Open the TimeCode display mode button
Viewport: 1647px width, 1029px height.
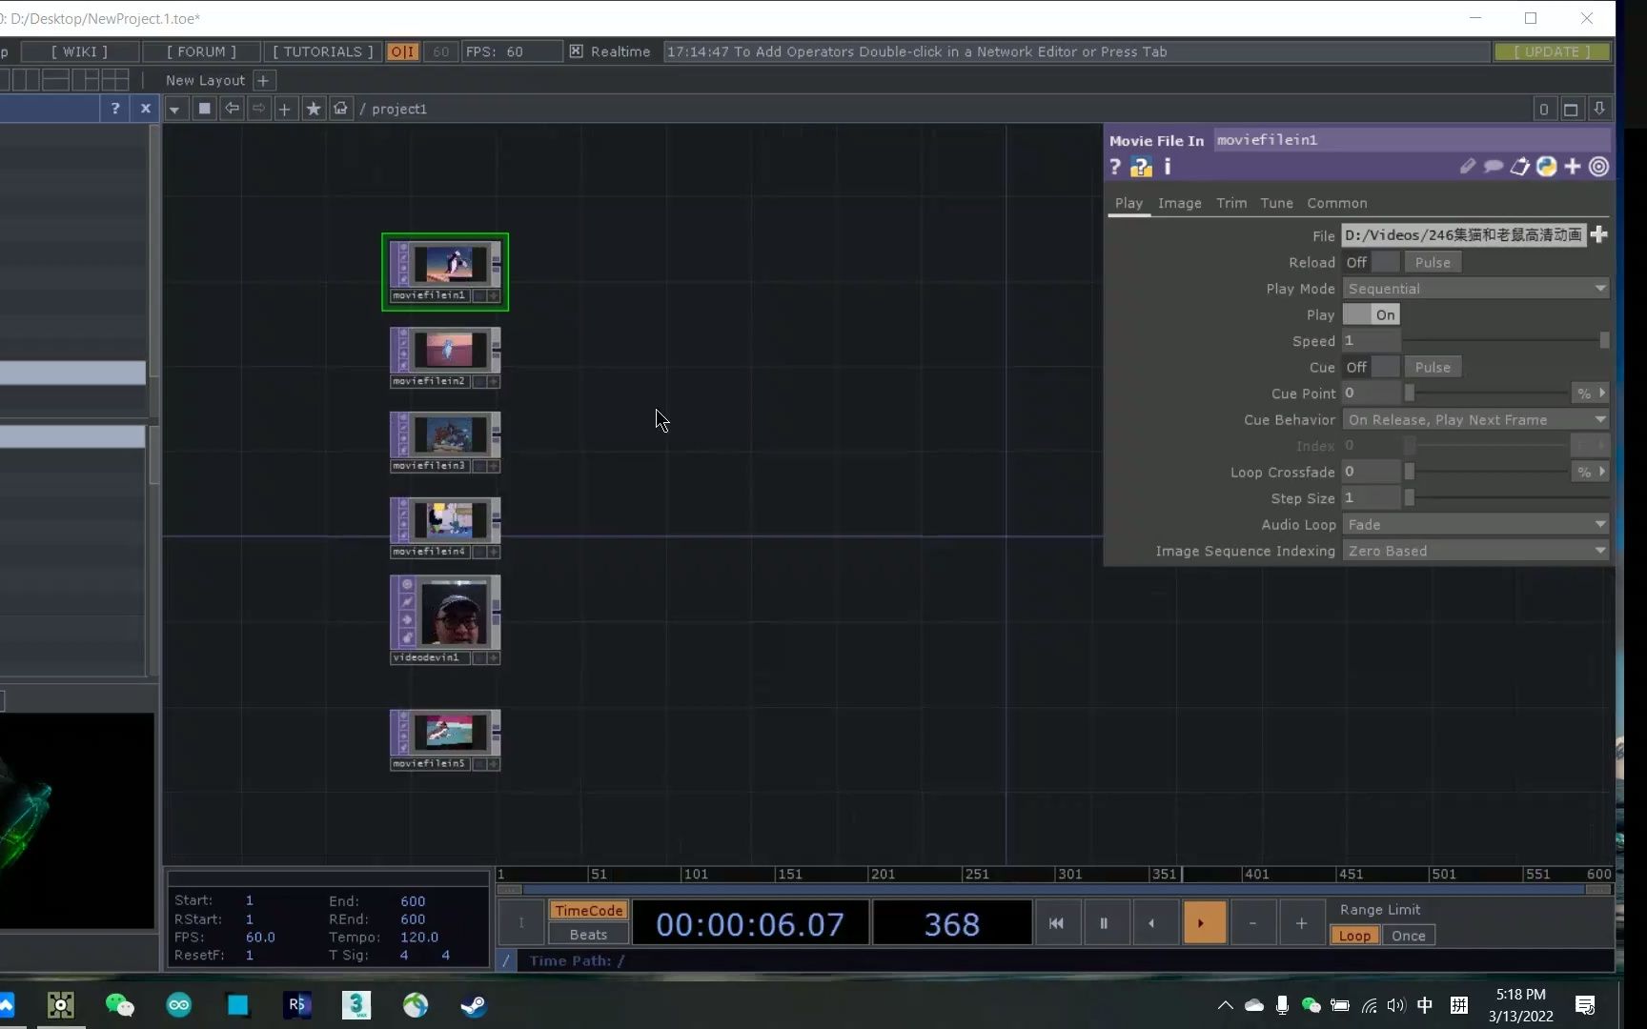pyautogui.click(x=588, y=910)
